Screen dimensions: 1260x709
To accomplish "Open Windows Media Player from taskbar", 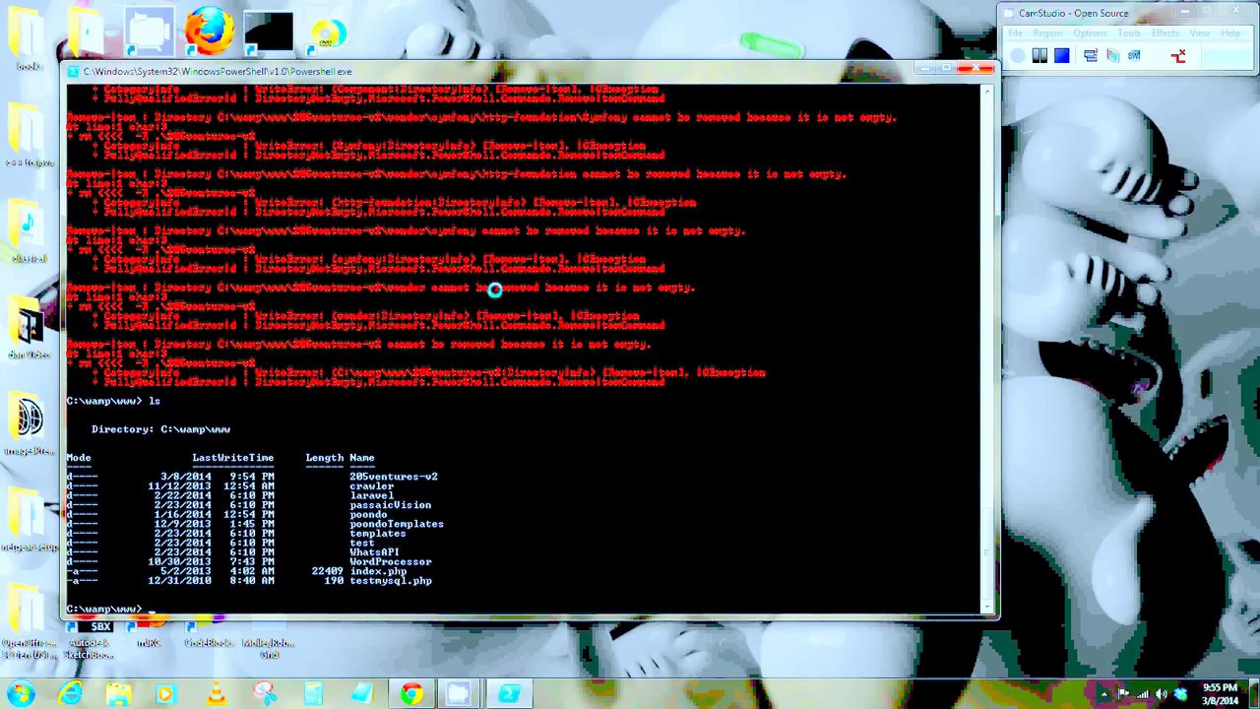I will pos(165,693).
